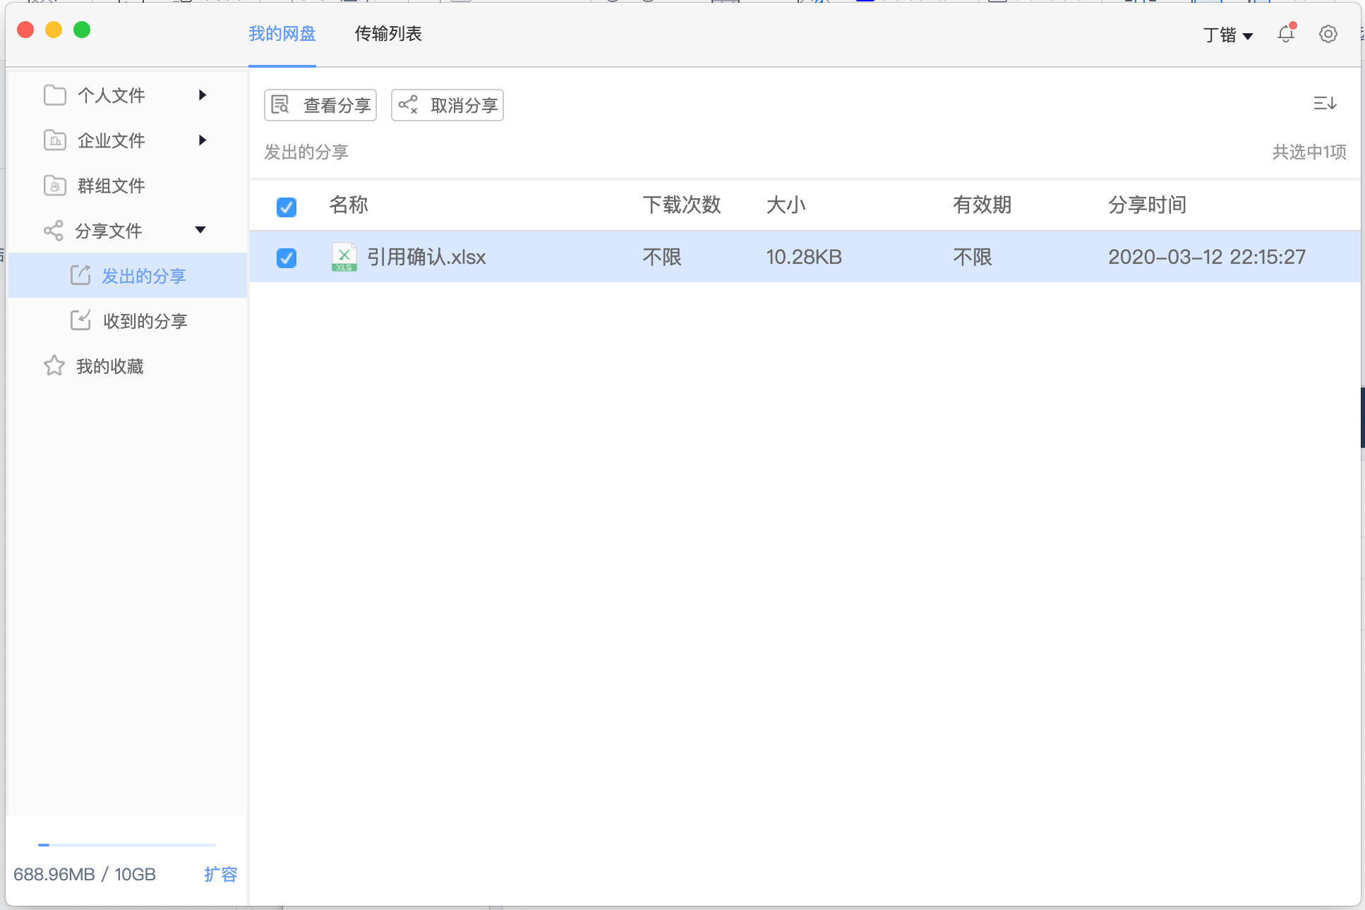1365x910 pixels.
Task: Click the yellow minimize window button
Action: (54, 30)
